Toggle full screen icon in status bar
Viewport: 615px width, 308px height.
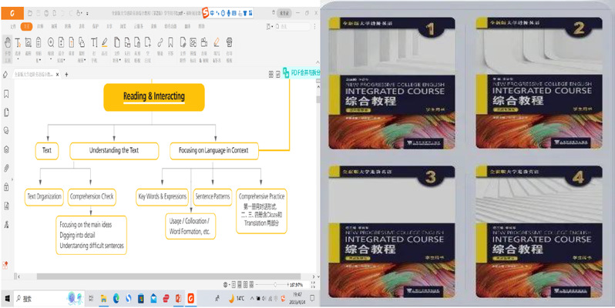pos(313,284)
